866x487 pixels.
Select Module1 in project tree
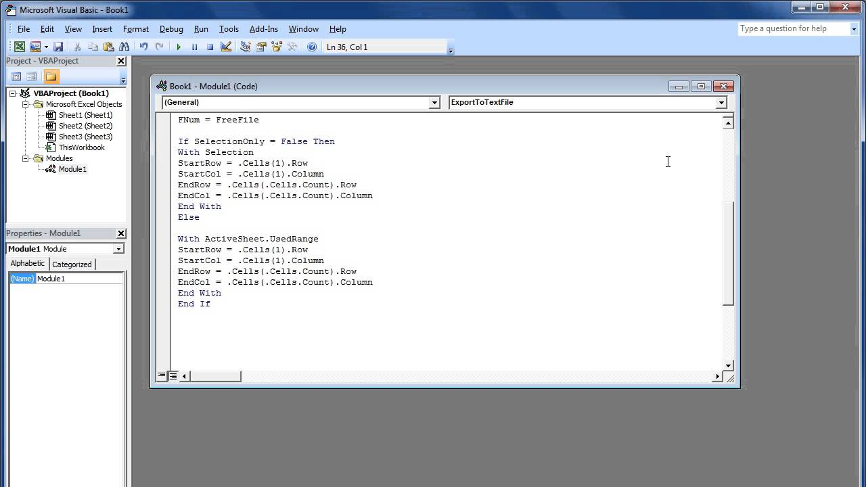[x=72, y=169]
